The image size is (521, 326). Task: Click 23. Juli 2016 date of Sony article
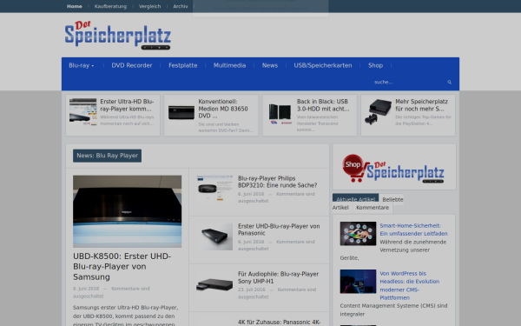pyautogui.click(x=252, y=289)
